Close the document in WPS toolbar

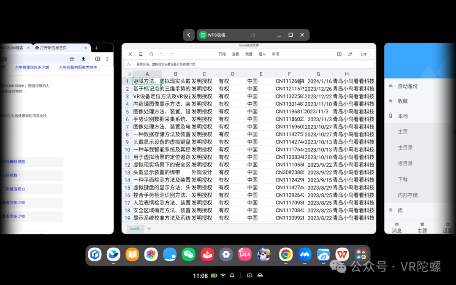(130, 54)
